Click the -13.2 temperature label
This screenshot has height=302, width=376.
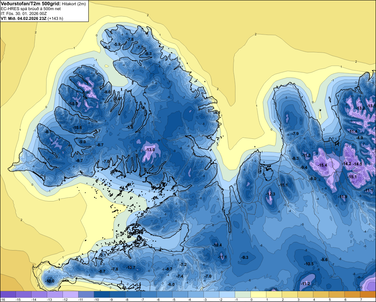tap(361, 108)
